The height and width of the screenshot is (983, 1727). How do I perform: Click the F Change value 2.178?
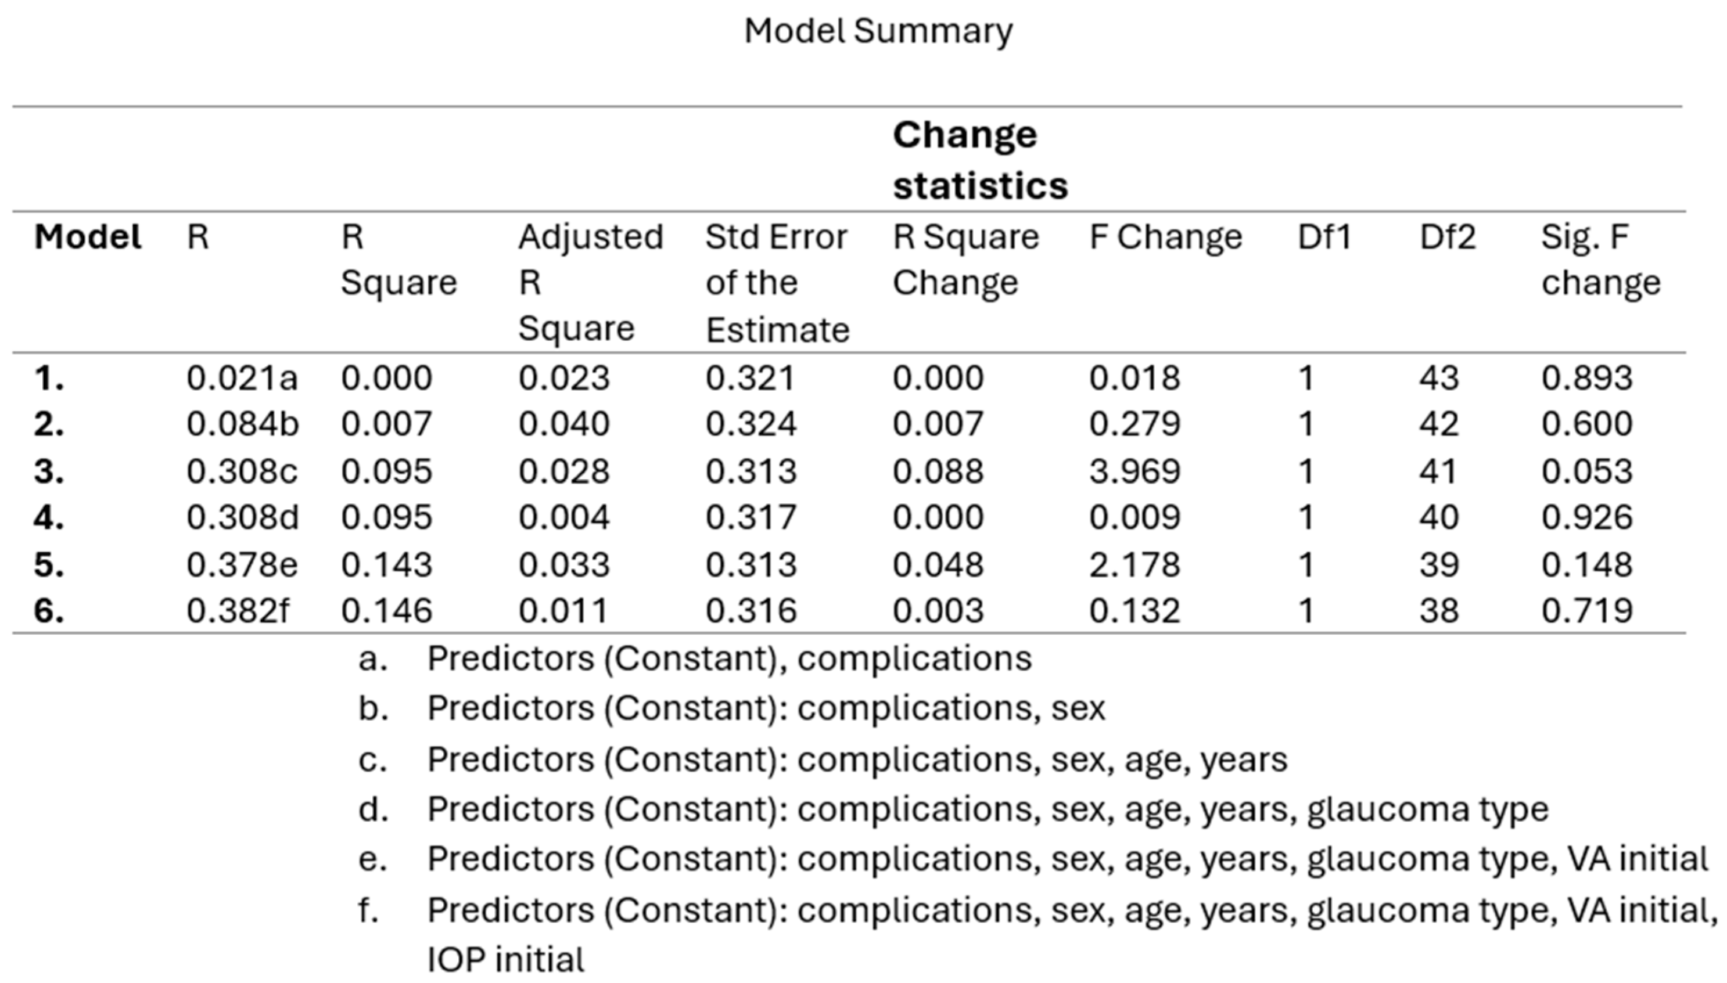tap(1134, 564)
